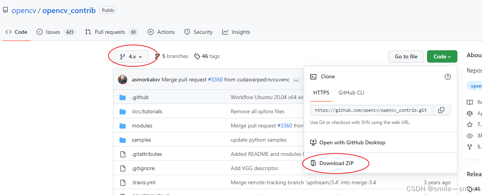Open the opencv owner link
This screenshot has width=482, height=195.
click(23, 10)
